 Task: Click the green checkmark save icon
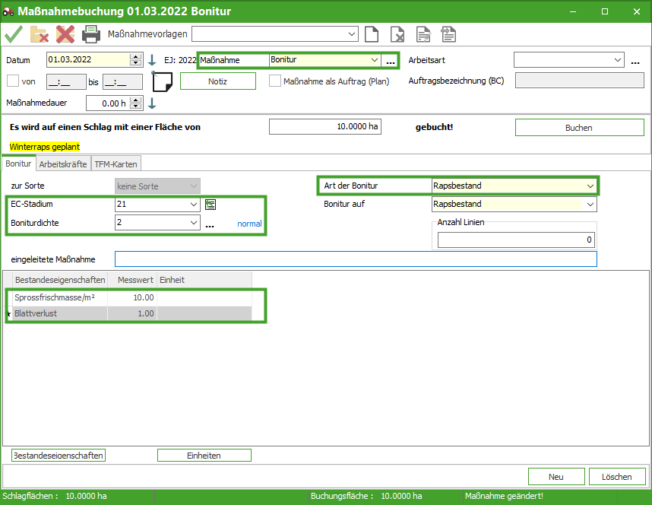pyautogui.click(x=13, y=34)
